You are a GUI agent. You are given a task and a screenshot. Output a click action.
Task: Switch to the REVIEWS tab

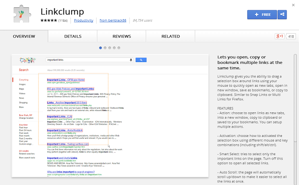[x=122, y=36]
